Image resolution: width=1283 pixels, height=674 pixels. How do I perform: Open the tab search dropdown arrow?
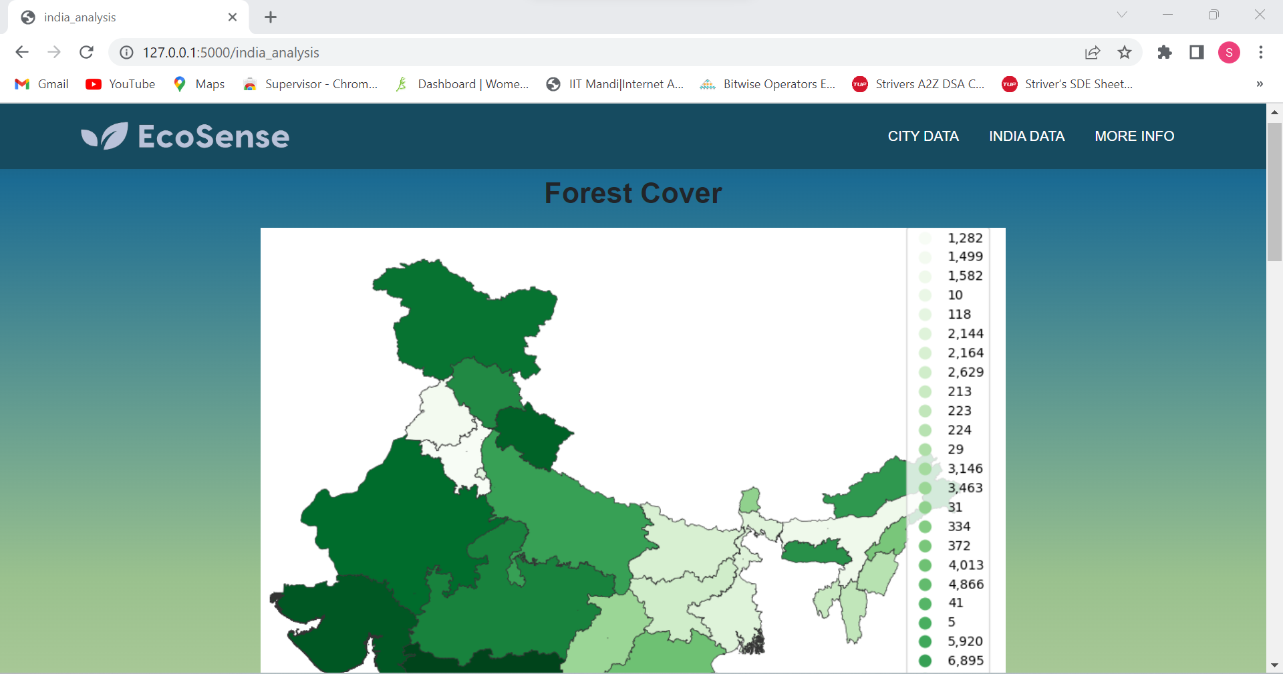pos(1122,14)
